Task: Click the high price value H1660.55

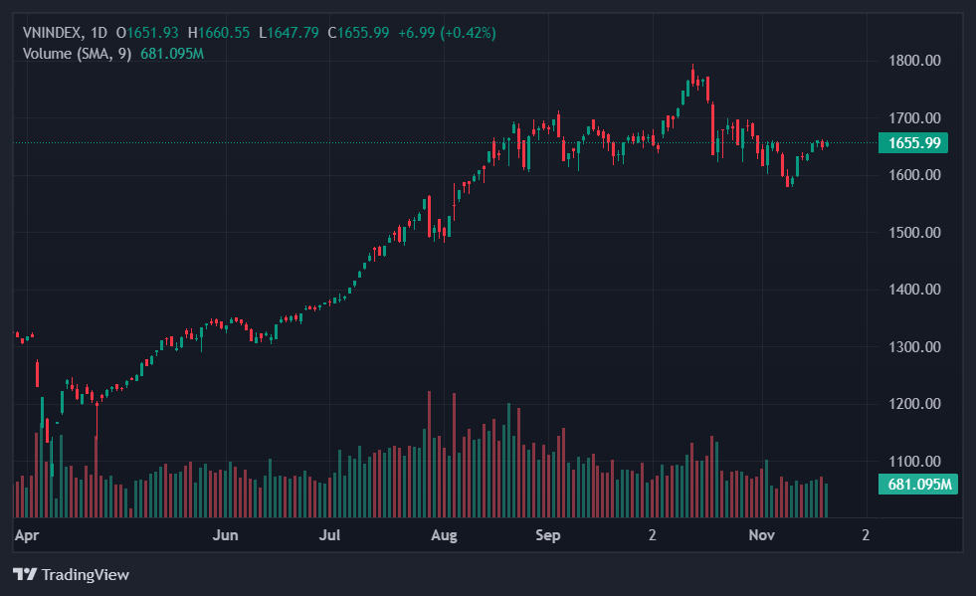Action: click(219, 33)
